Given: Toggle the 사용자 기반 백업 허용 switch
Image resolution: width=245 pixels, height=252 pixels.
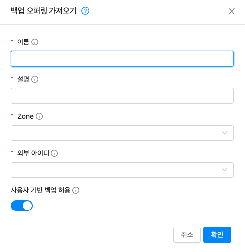Looking at the screenshot, I should coord(22,206).
